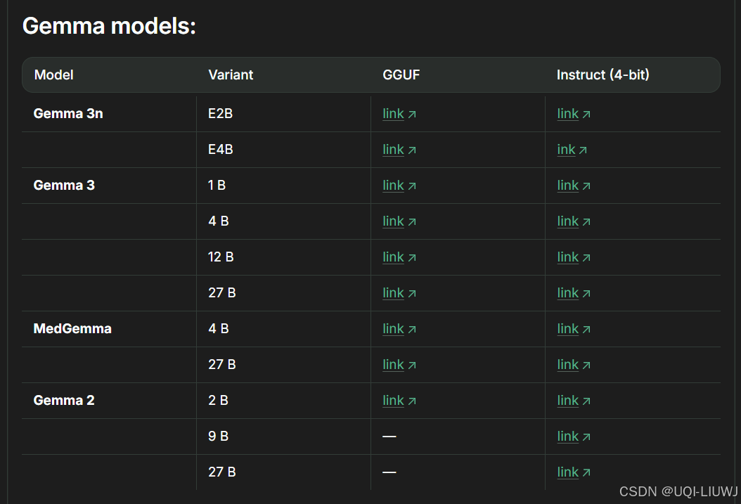Open GGUF link for Gemma 3n E4B
The image size is (741, 504).
click(x=399, y=150)
